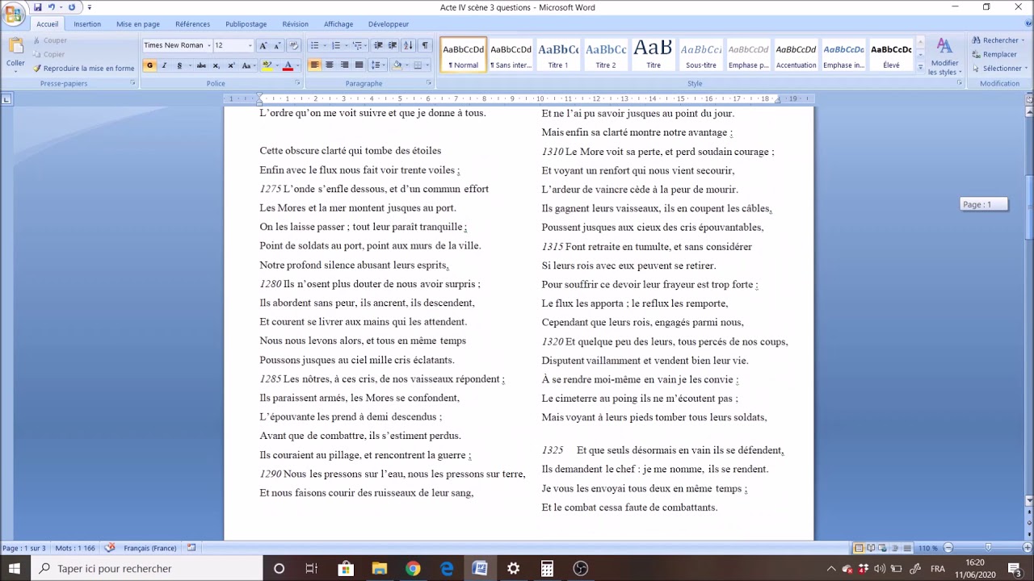Toggle superscript formatting
Viewport: 1034px width, 581px height.
[231, 65]
